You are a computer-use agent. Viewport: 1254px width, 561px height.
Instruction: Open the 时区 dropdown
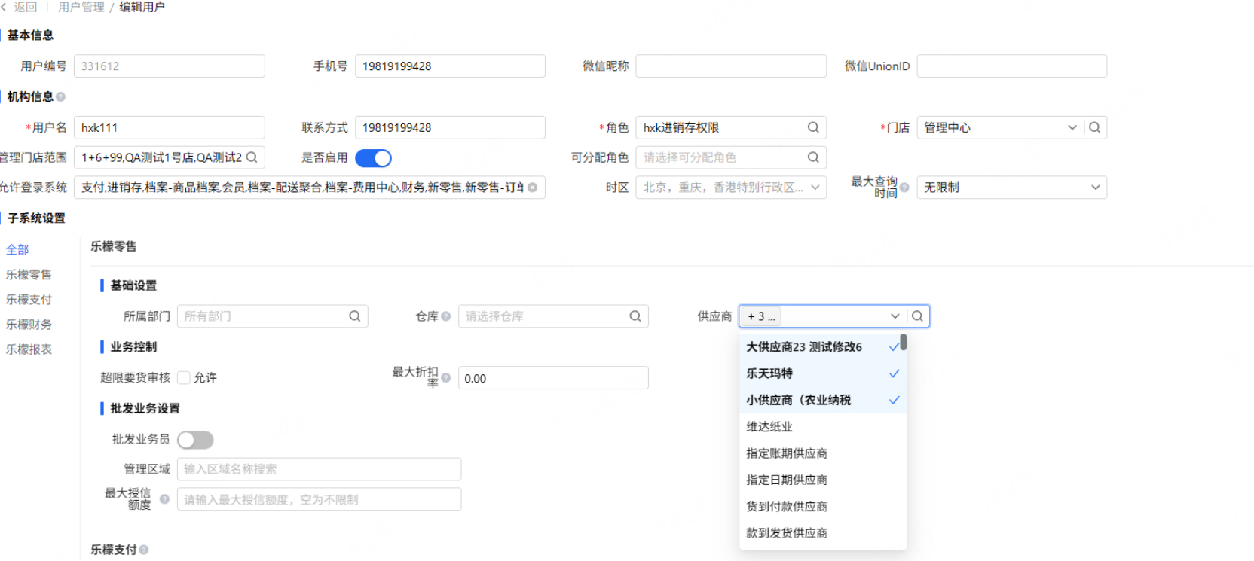[x=815, y=188]
